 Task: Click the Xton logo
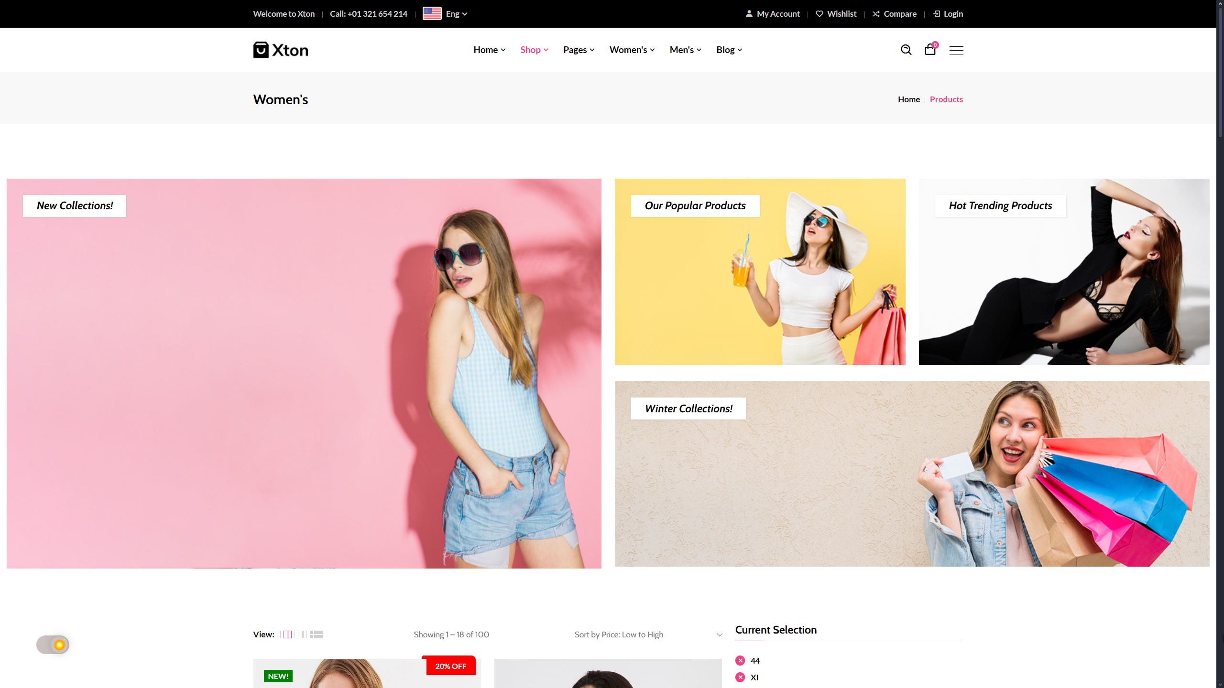click(x=281, y=50)
